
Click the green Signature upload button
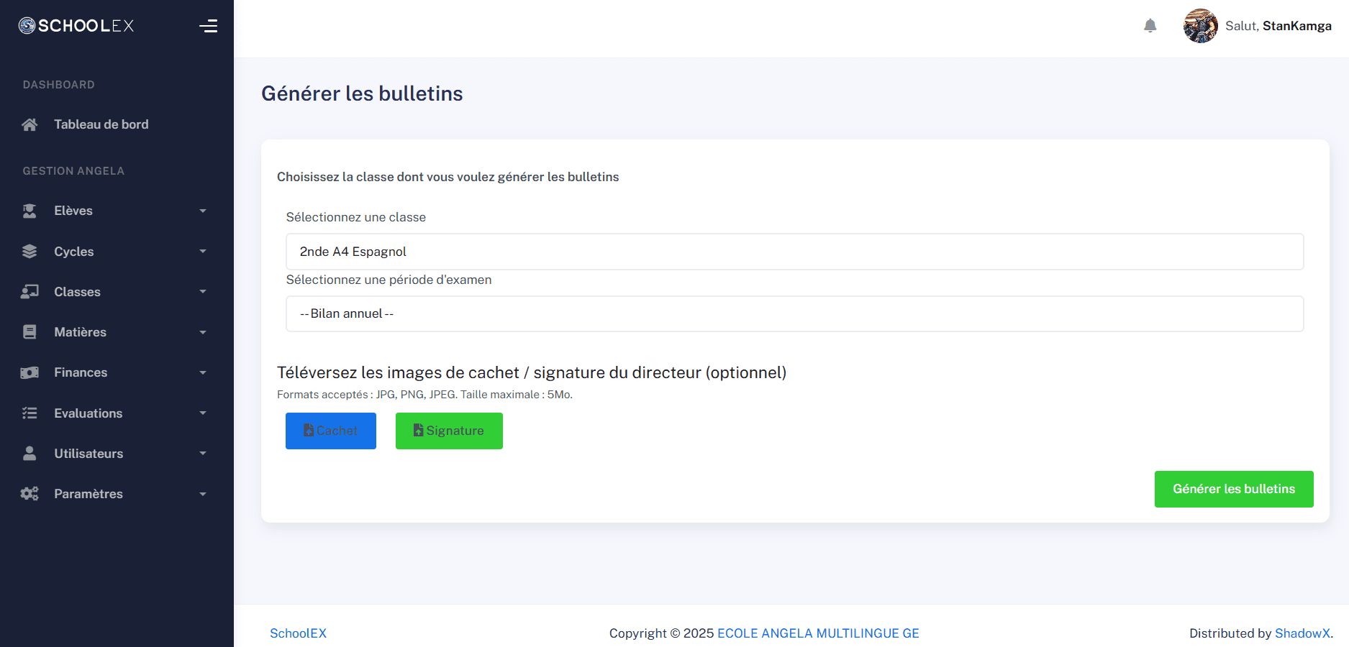point(449,431)
